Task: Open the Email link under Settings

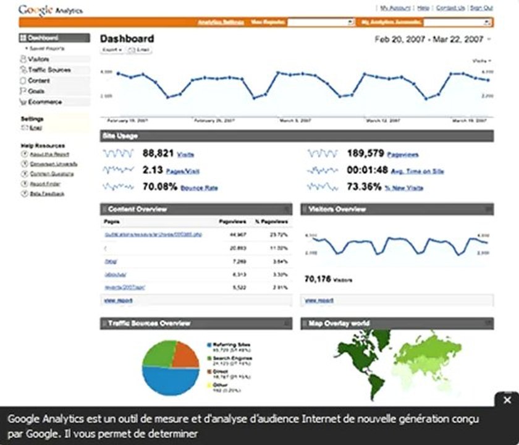Action: [36, 128]
